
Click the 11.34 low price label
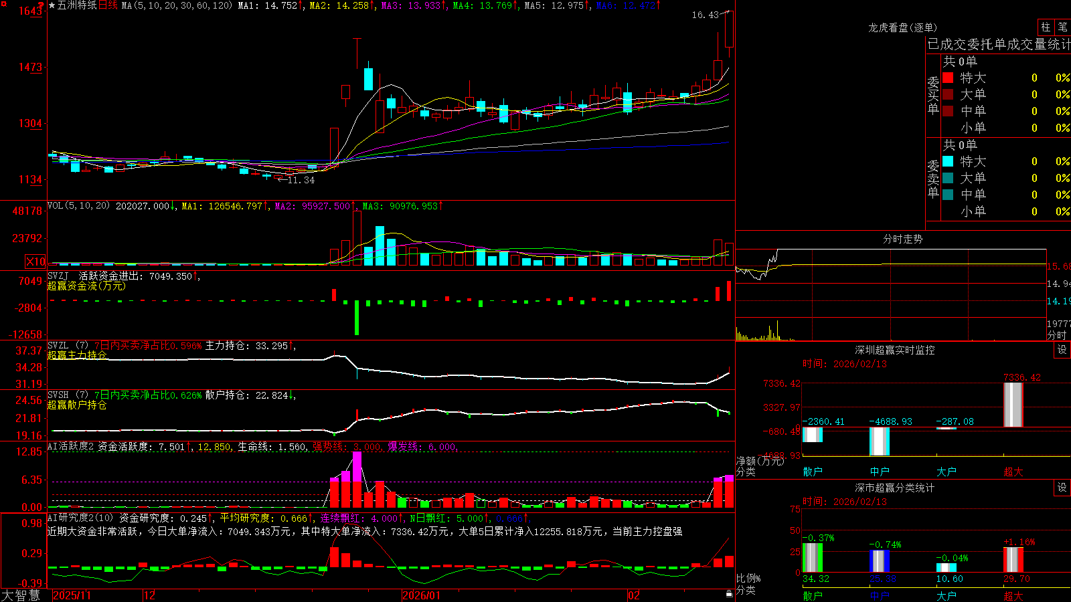[301, 180]
